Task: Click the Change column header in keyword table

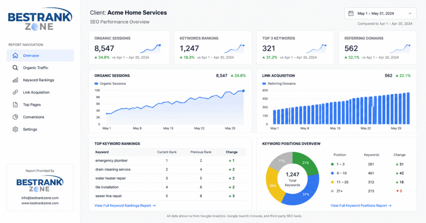Action: pyautogui.click(x=231, y=152)
